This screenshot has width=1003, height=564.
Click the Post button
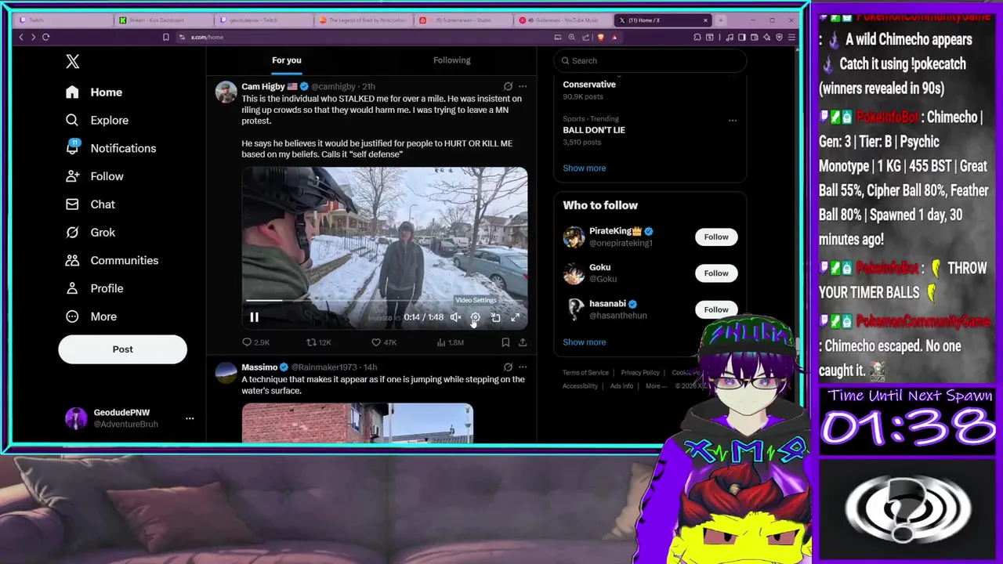tap(122, 349)
